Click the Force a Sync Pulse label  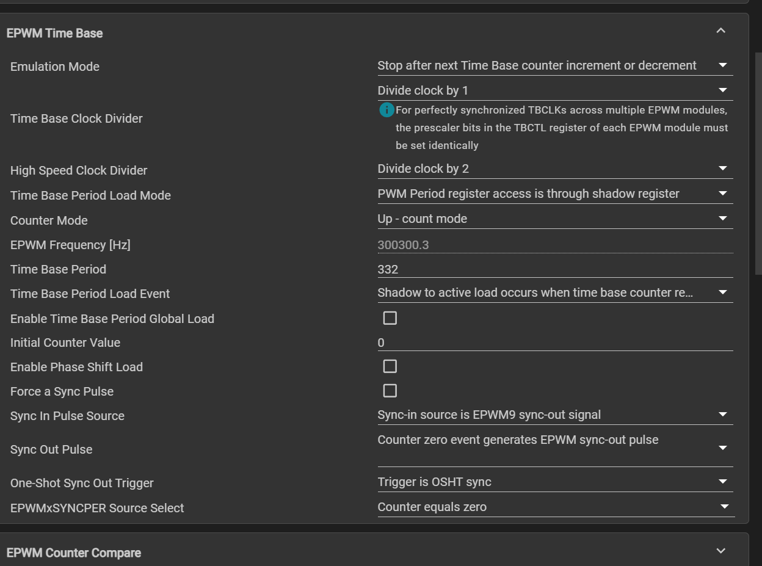62,391
